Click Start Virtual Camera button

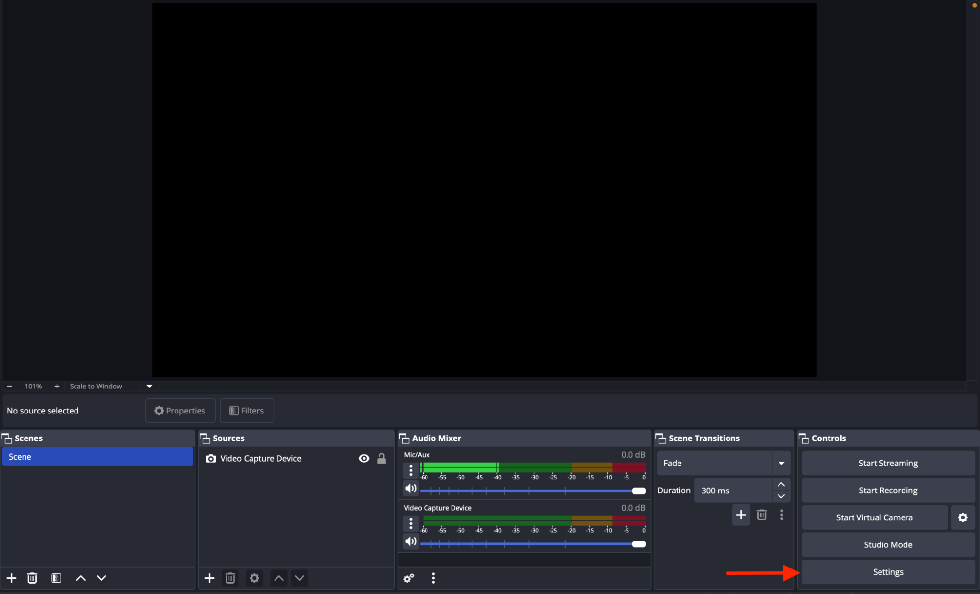[874, 517]
